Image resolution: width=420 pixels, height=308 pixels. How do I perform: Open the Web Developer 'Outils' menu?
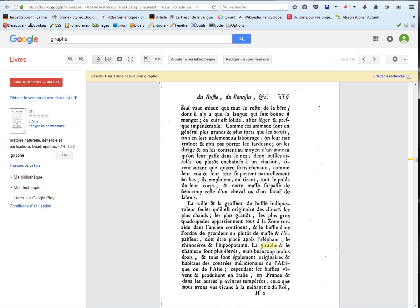click(x=199, y=25)
